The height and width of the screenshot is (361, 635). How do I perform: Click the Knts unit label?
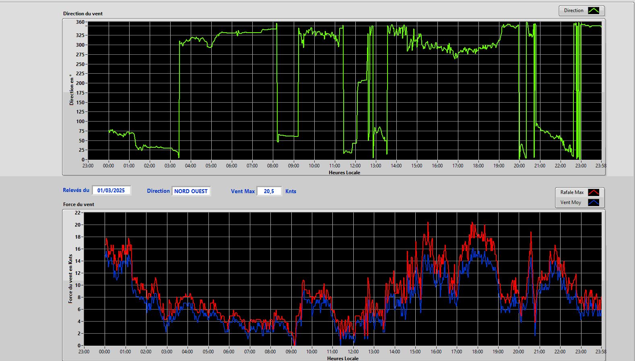(291, 191)
